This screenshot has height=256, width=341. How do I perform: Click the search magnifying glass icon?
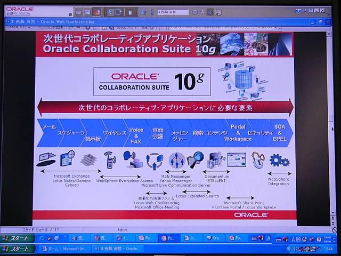point(196,159)
